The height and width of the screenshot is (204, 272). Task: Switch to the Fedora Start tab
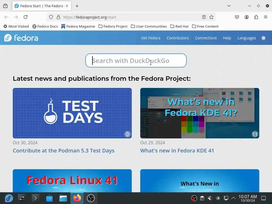pos(42,6)
